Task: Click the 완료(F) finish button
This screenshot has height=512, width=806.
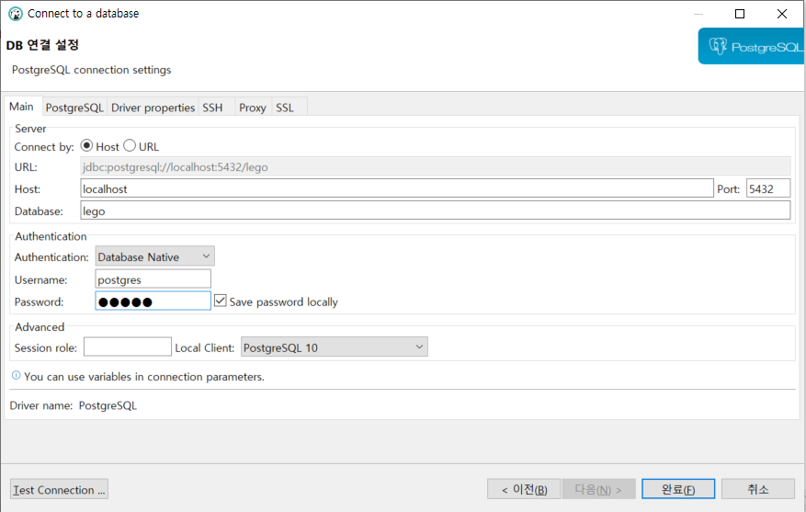Action: coord(678,489)
